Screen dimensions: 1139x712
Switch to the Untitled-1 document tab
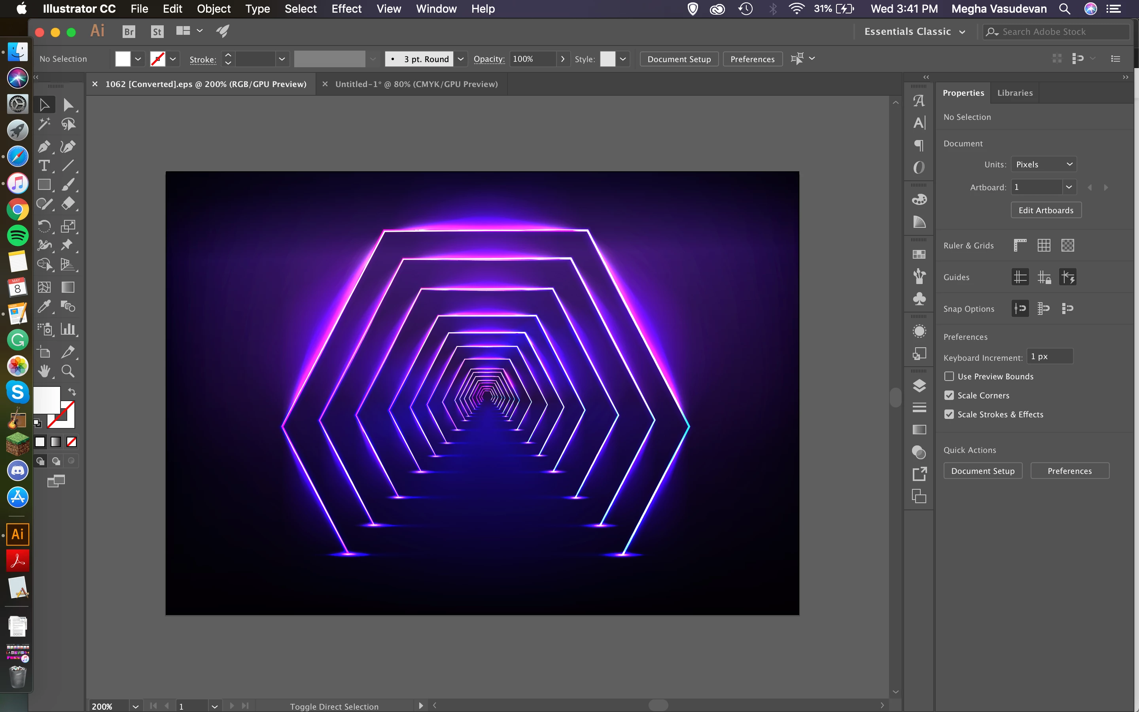coord(416,84)
